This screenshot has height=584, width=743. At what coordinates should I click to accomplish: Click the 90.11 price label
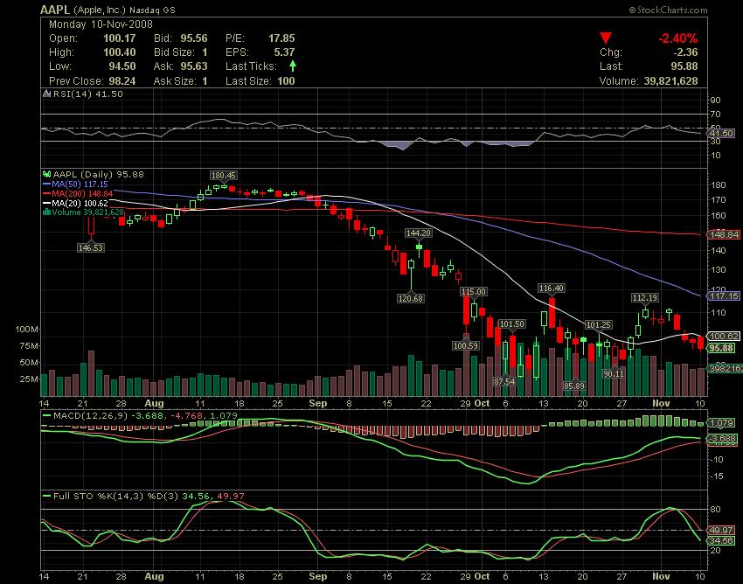click(x=613, y=373)
